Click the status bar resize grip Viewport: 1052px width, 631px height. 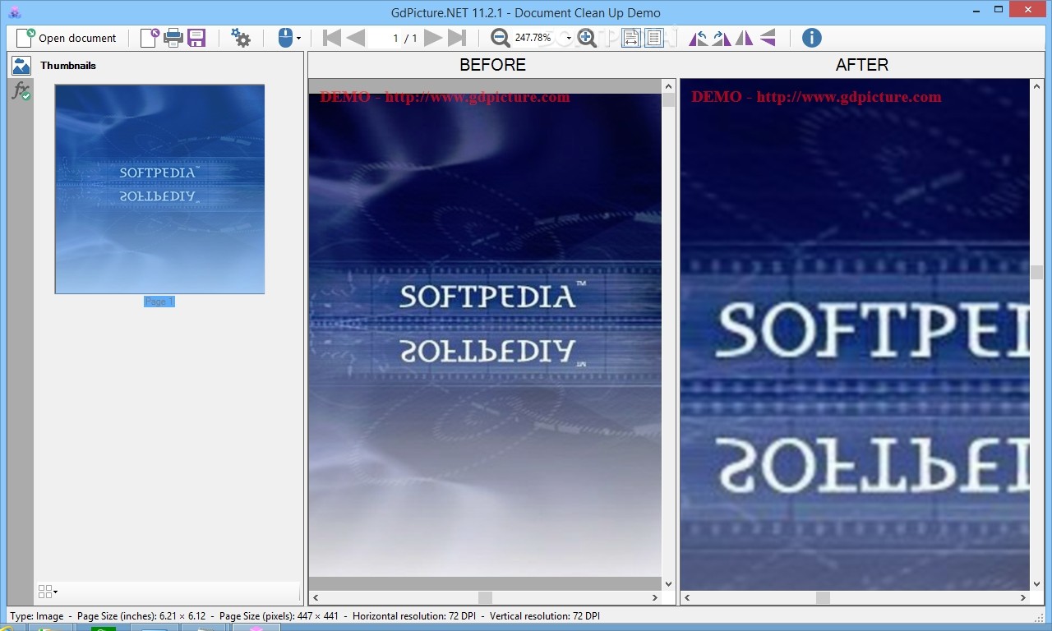coord(1039,618)
